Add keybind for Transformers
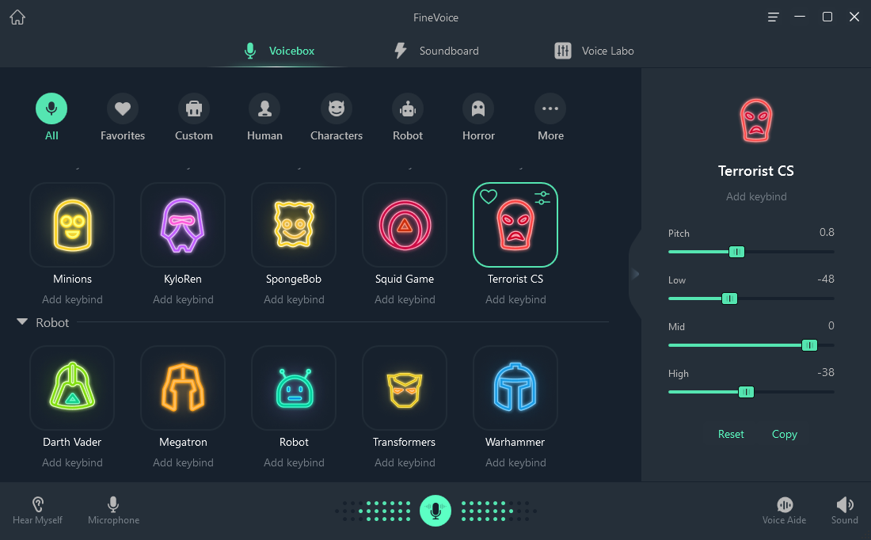The width and height of the screenshot is (871, 540). click(405, 462)
